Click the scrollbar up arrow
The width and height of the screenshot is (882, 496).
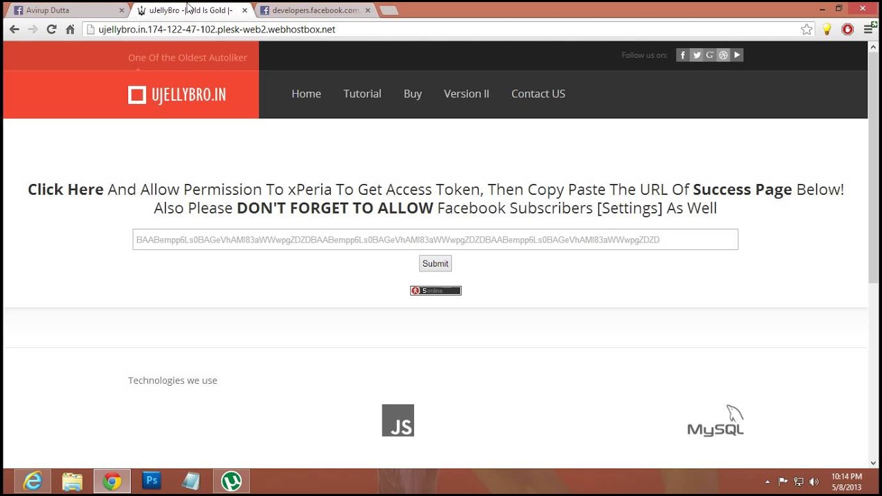click(874, 46)
